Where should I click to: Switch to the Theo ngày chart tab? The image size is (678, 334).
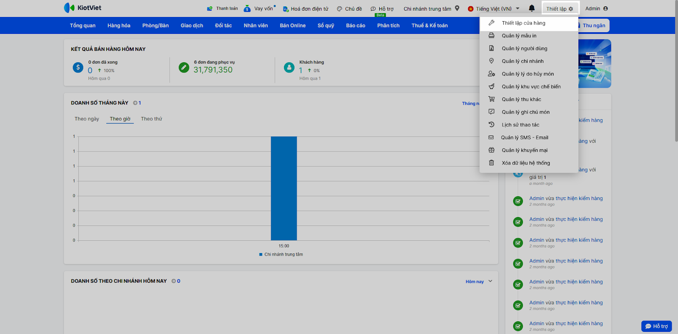pos(87,119)
